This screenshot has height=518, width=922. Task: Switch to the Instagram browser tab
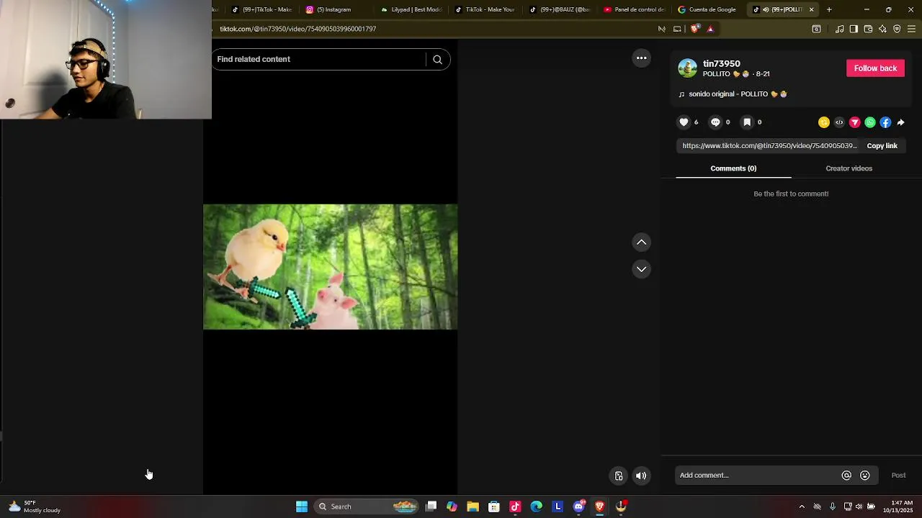335,9
